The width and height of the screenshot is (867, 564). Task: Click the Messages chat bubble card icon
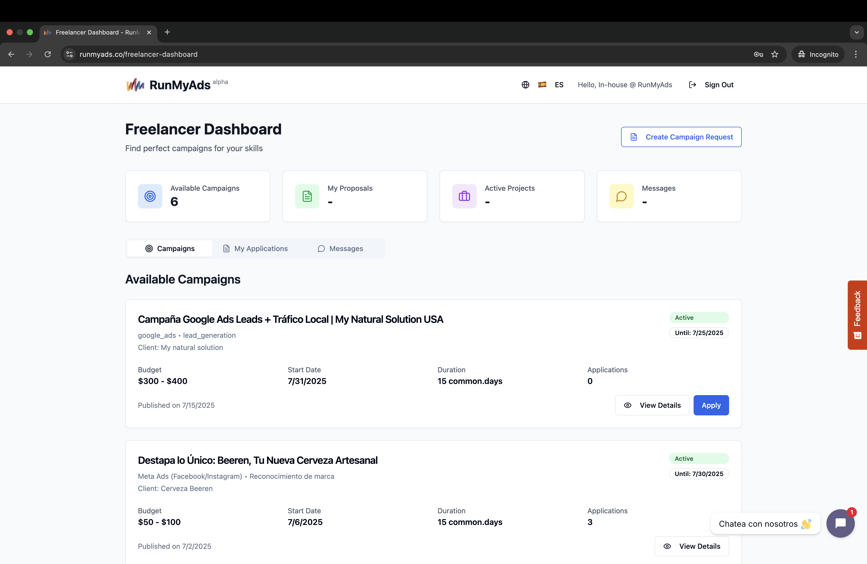[x=621, y=196]
